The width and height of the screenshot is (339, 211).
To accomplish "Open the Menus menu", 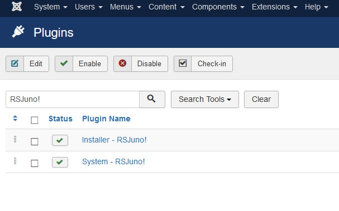I will click(x=126, y=7).
